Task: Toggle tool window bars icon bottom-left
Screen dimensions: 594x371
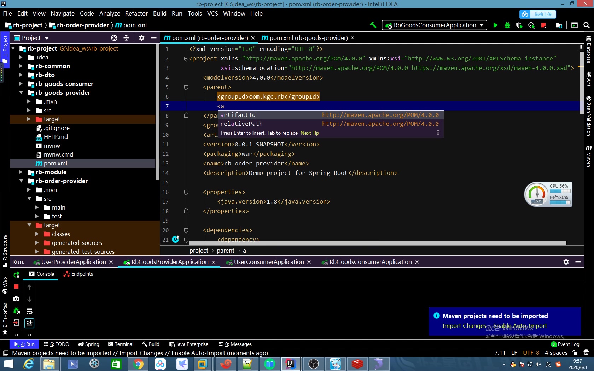Action: click(5, 353)
